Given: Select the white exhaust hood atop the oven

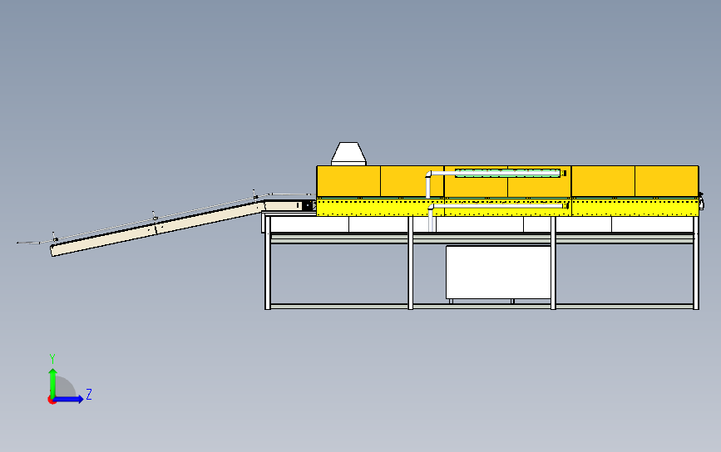Looking at the screenshot, I should point(348,154).
